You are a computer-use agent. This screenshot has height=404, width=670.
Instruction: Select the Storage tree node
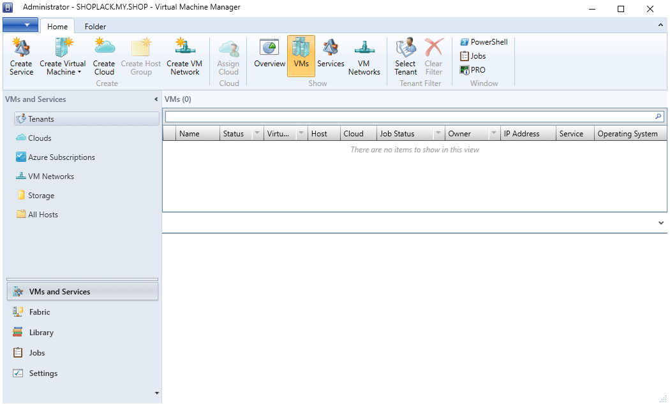[36, 196]
